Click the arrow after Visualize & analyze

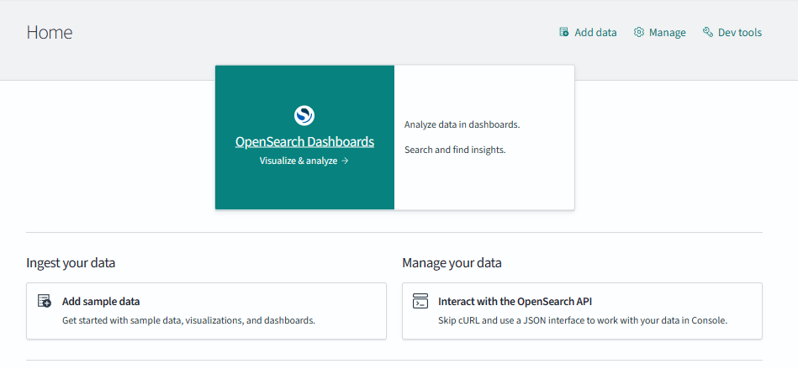pyautogui.click(x=345, y=161)
